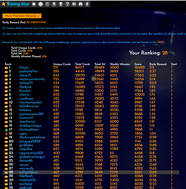Open the Hive logo icon
The height and width of the screenshot is (189, 186).
(74, 4)
